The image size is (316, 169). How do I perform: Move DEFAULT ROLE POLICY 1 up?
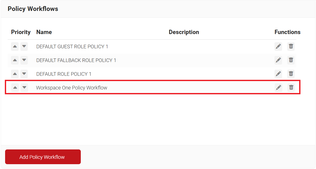(15, 74)
